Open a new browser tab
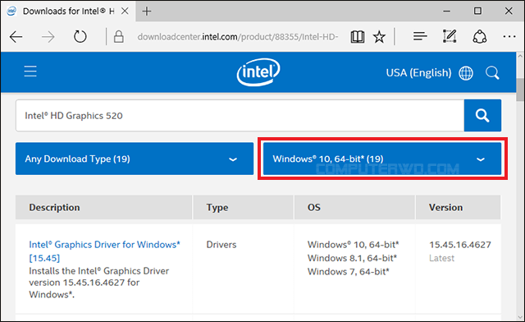The width and height of the screenshot is (525, 322). pyautogui.click(x=147, y=11)
